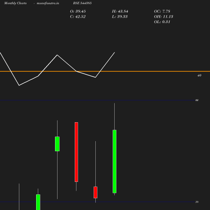Select the close value 'C: 42.52'
Image resolution: width=210 pixels, height=210 pixels.
(x=78, y=16)
